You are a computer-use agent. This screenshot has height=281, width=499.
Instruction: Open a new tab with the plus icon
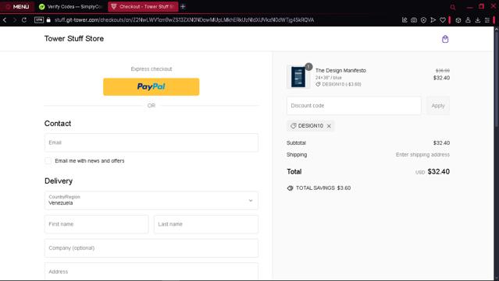click(x=183, y=6)
